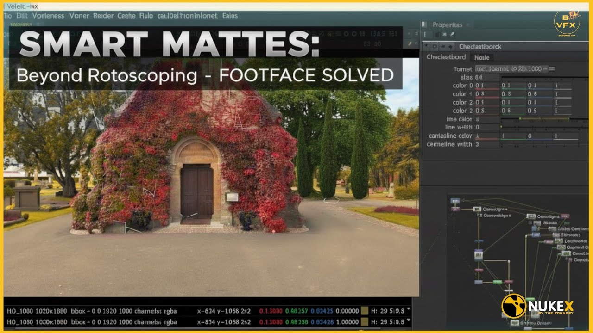
Task: Click the red value field in color 0 row
Action: tap(487, 86)
